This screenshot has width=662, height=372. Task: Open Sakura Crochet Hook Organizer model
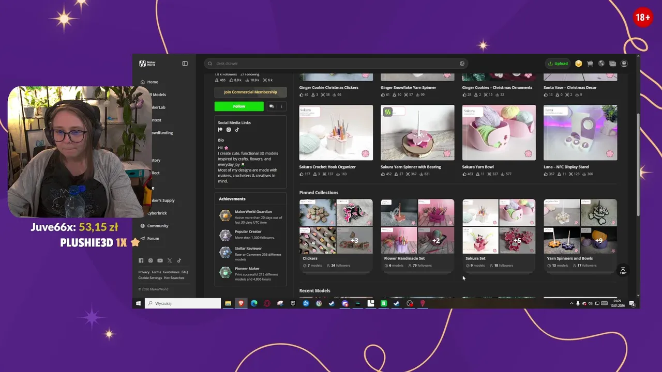tap(336, 133)
